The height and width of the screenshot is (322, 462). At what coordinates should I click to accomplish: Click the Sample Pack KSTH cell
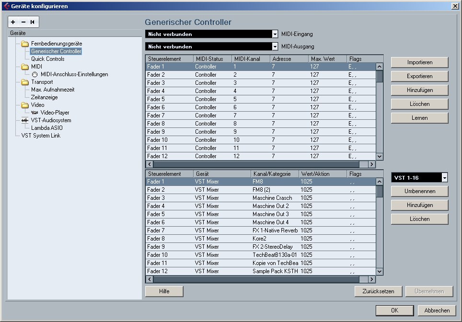[x=275, y=271]
